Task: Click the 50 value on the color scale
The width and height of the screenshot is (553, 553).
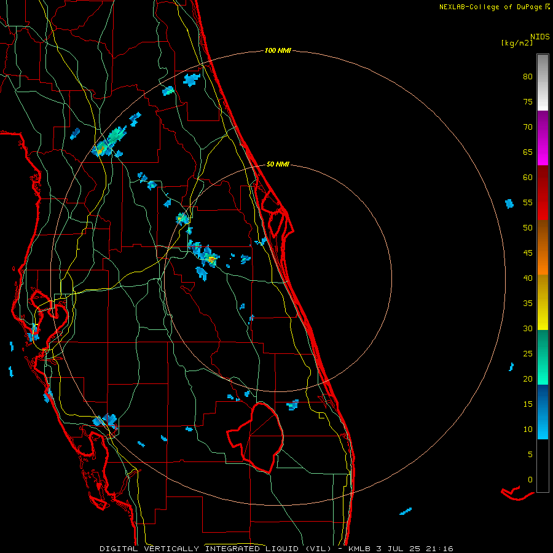Action: 528,228
